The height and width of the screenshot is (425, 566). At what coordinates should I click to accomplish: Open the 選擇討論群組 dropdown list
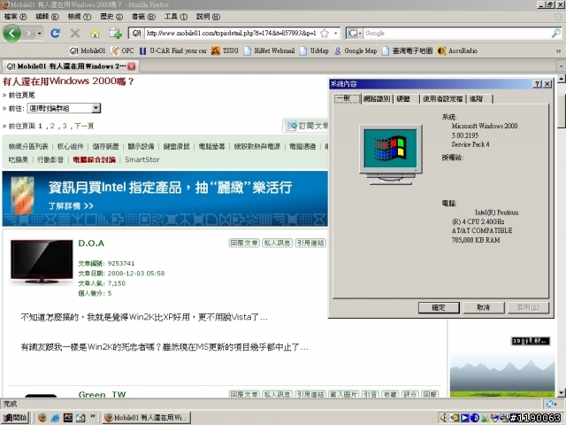pos(64,108)
